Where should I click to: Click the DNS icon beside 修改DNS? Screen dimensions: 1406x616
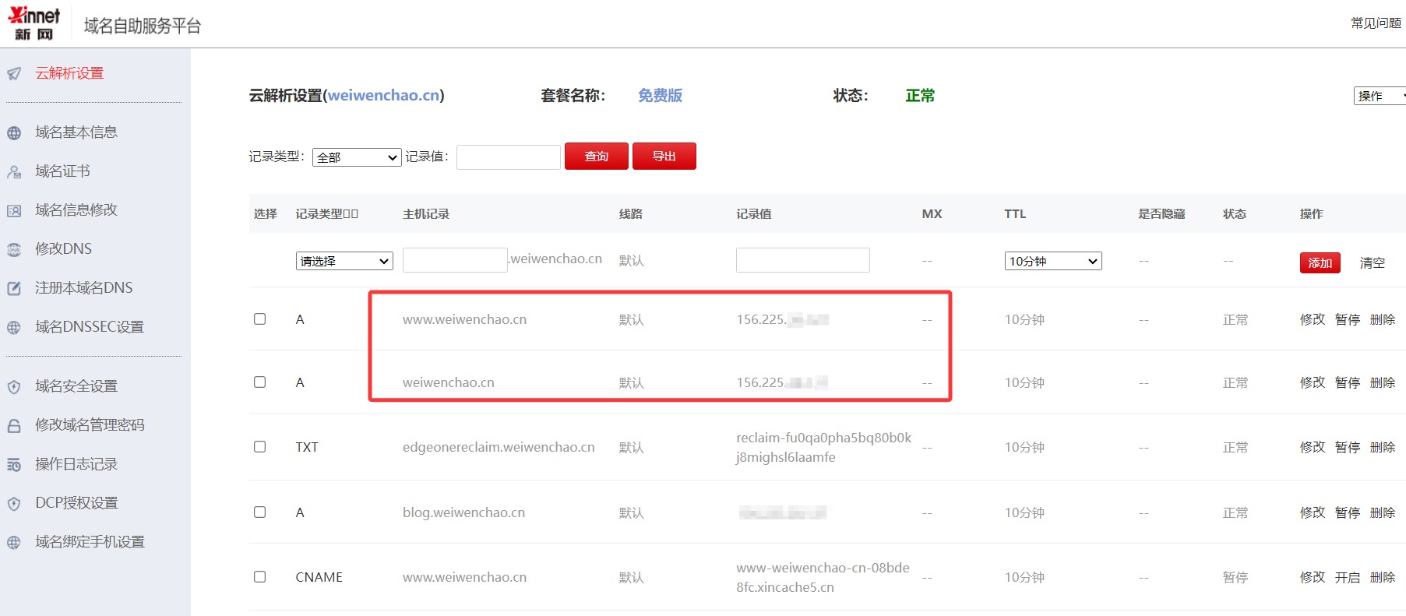[14, 250]
